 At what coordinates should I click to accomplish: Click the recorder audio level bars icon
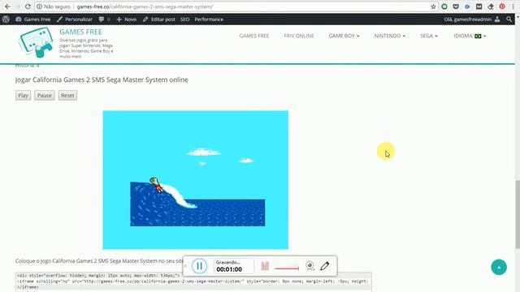click(265, 266)
